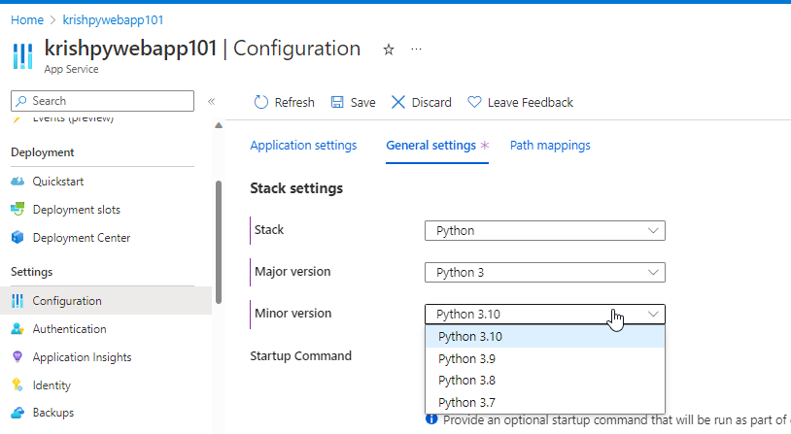The width and height of the screenshot is (791, 434).
Task: Click the krishpywebapp101 breadcrumb link
Action: (113, 20)
